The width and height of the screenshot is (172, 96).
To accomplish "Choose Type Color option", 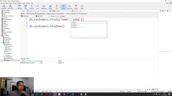I will click(x=75, y=14).
